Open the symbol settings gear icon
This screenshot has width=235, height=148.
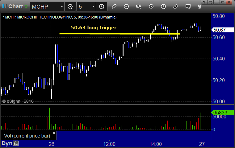[70, 6]
